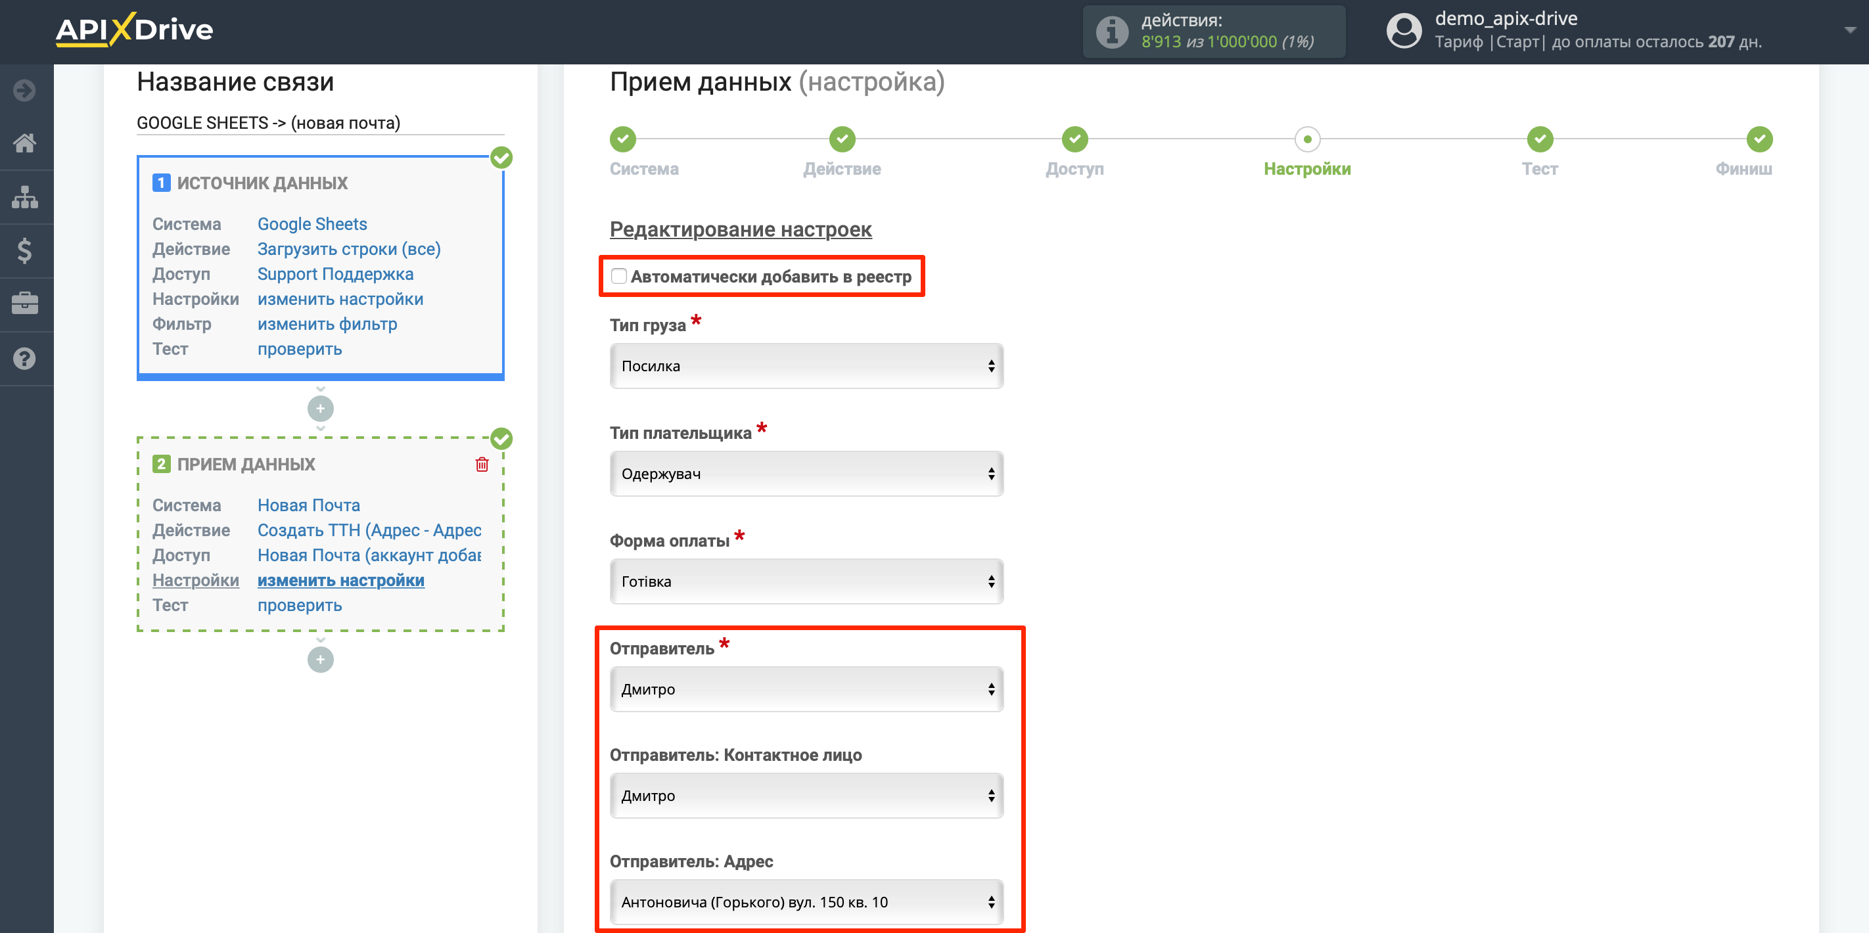Viewport: 1869px width, 933px height.
Task: Add a step with plus button below Прием данных
Action: [x=321, y=660]
